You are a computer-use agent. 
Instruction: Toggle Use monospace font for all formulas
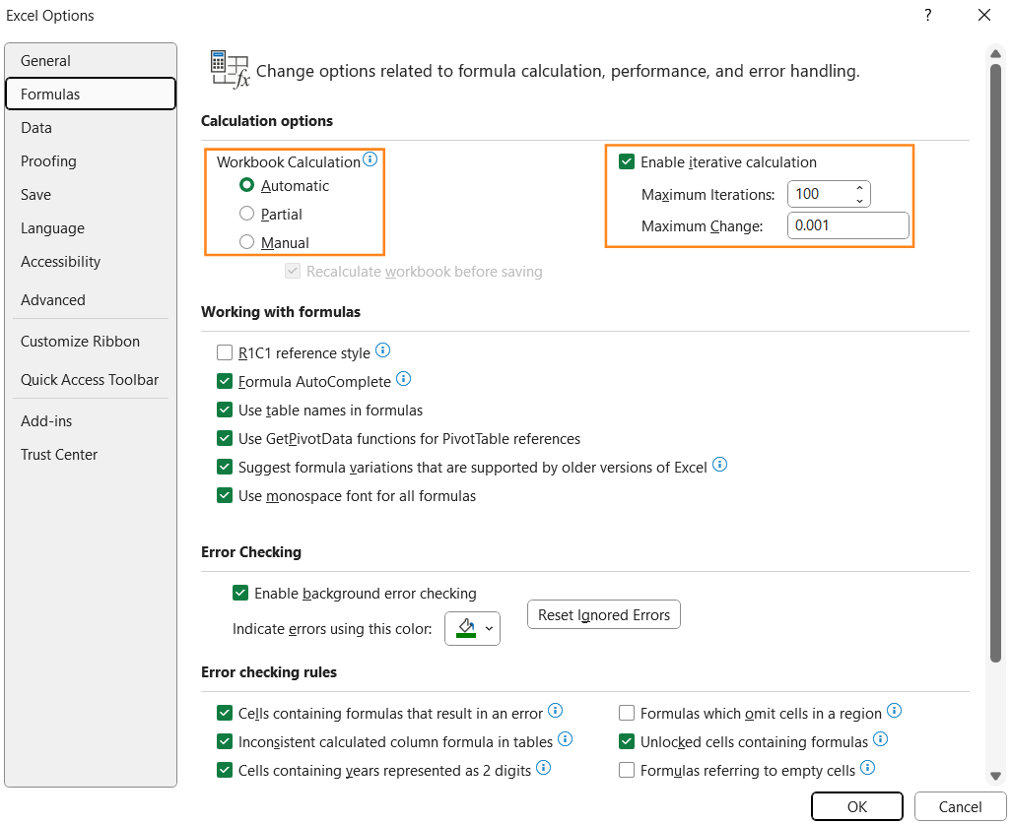click(225, 495)
